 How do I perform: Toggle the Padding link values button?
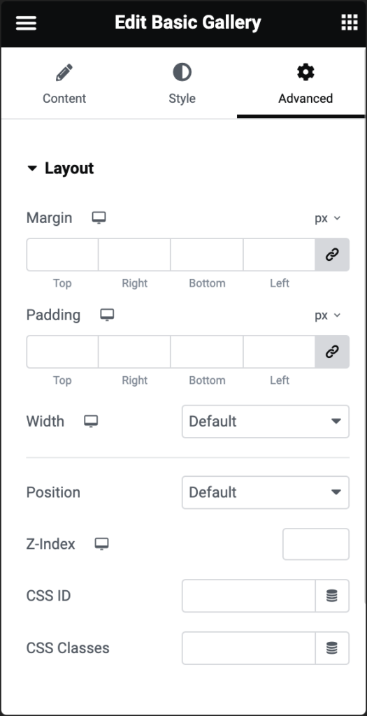tap(332, 352)
